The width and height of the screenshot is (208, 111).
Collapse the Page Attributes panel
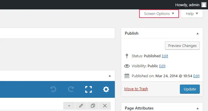coord(197,108)
